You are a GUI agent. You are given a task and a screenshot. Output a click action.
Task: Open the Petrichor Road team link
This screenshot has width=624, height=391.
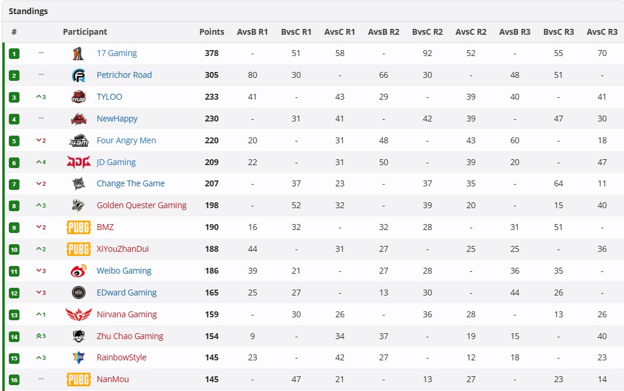click(x=124, y=75)
